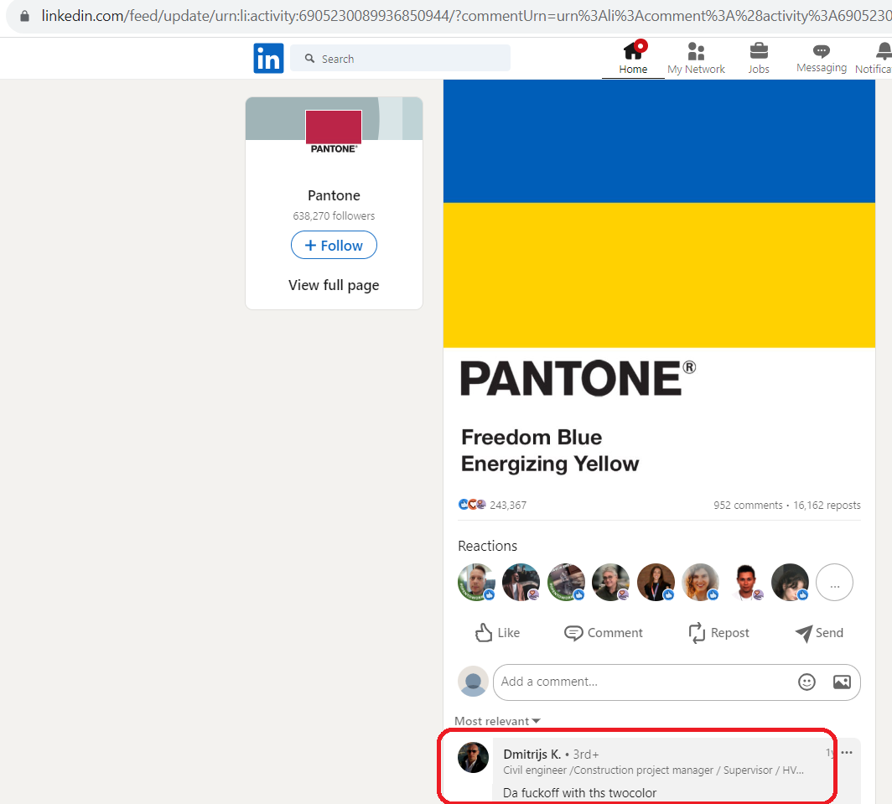Click the browser address bar lock icon
The image size is (892, 804).
24,16
